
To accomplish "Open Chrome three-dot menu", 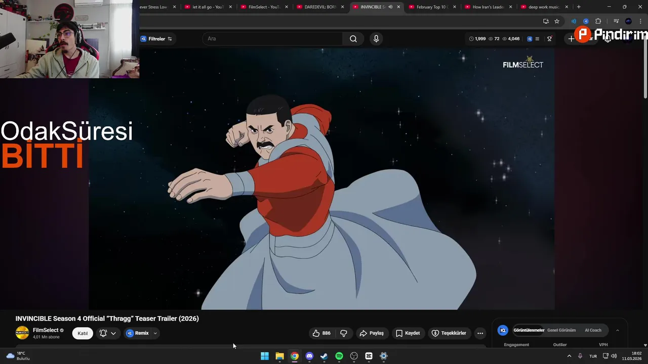I will [x=640, y=21].
